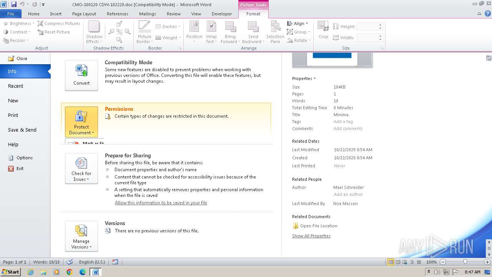Viewport: 492px width, 277px height.
Task: Click the Show All Properties link
Action: 311,236
